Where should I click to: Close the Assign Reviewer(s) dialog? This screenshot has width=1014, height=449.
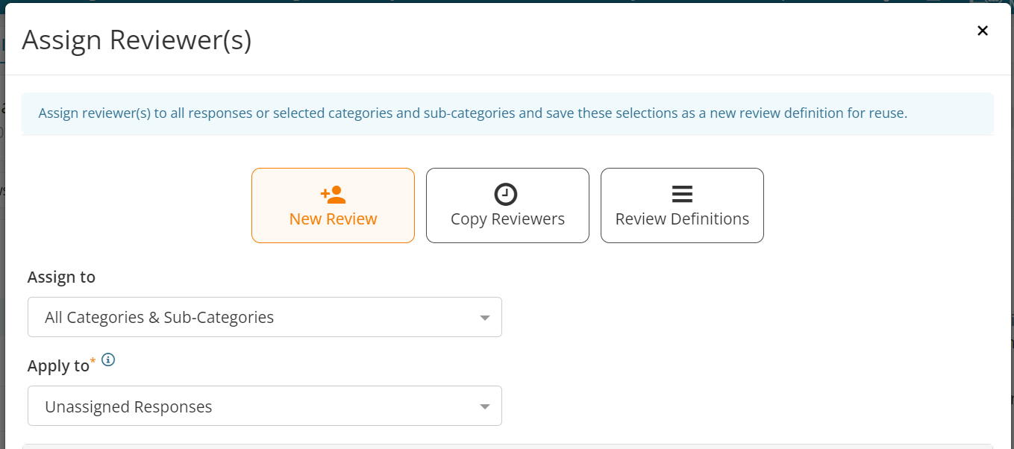(x=983, y=31)
